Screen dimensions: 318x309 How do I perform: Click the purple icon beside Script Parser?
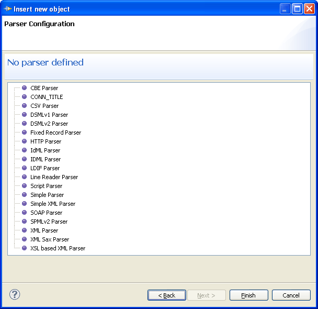click(x=25, y=186)
